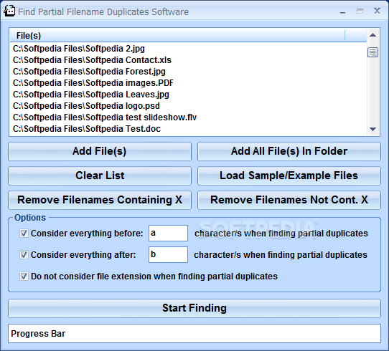The width and height of the screenshot is (389, 351).
Task: Click scroll up arrow of file list
Action: pyautogui.click(x=372, y=35)
